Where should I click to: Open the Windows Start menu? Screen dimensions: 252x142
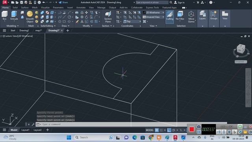pyautogui.click(x=69, y=138)
